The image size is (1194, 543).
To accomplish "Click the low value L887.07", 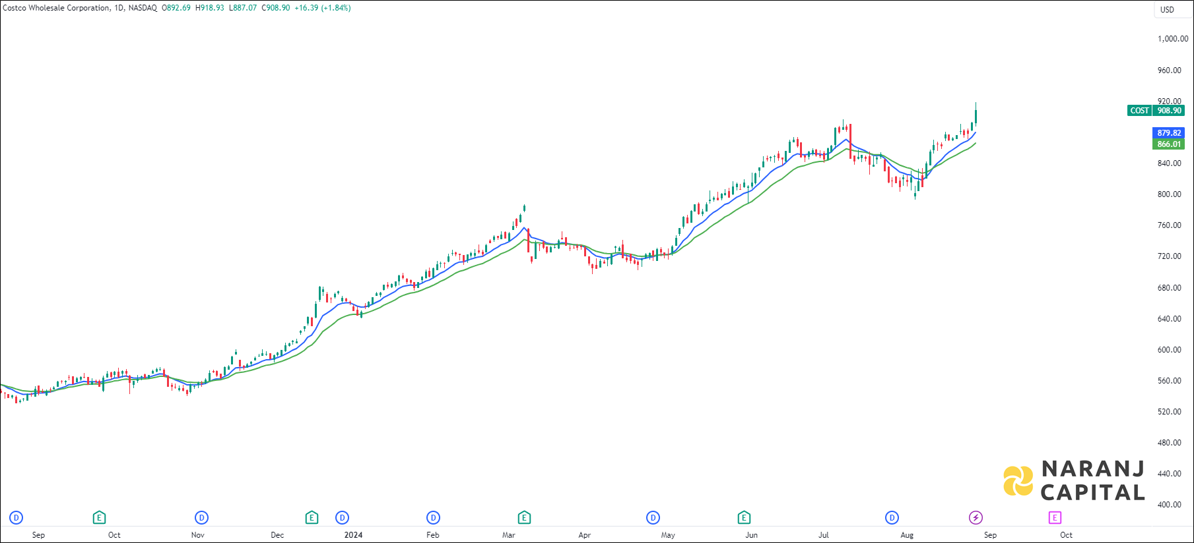I will coord(243,8).
